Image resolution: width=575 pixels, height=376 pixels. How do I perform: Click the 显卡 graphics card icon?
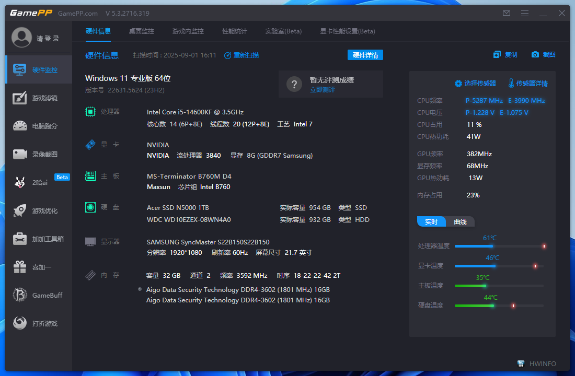click(x=90, y=144)
